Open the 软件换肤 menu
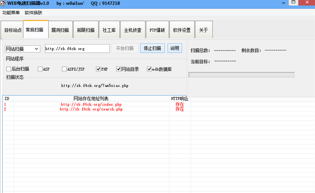Image resolution: width=315 pixels, height=193 pixels. pyautogui.click(x=33, y=12)
